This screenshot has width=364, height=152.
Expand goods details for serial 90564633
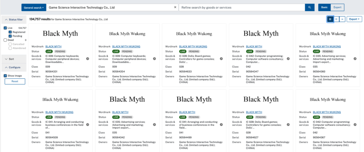[221, 59]
